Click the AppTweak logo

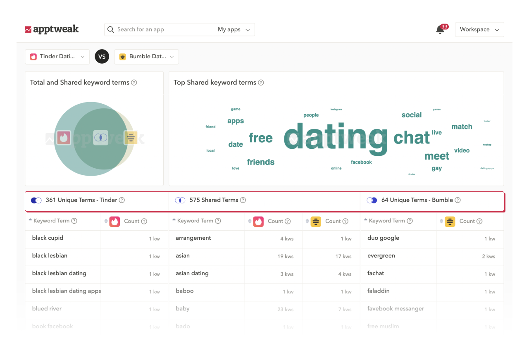(x=52, y=29)
